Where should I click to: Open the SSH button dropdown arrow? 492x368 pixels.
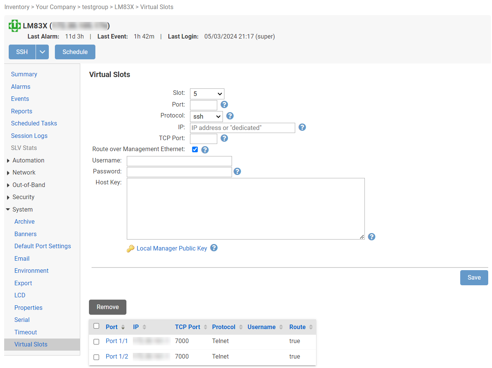[x=42, y=52]
